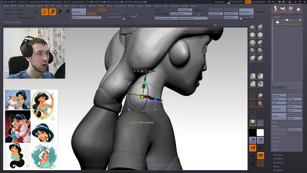The image size is (307, 173).
Task: Click Decimate Current button
Action: tap(192, 18)
